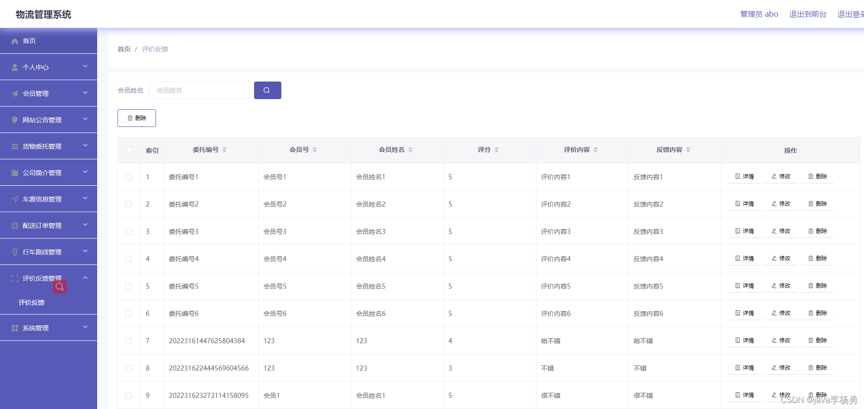Sort 评分 column with the sort arrows
This screenshot has width=864, height=409.
tap(497, 150)
